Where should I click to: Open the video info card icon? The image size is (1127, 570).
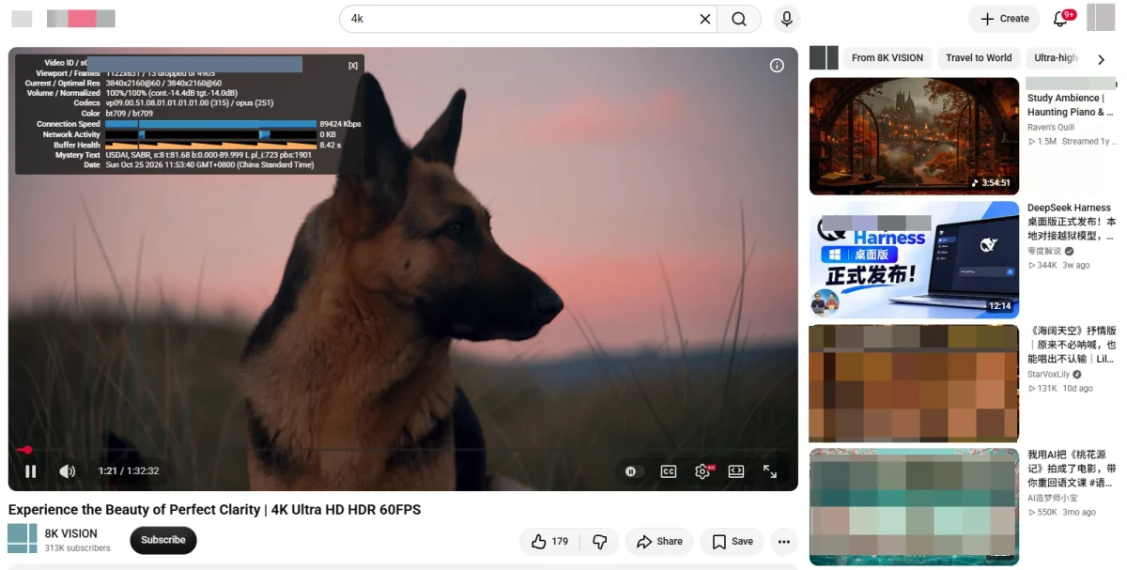coord(777,66)
